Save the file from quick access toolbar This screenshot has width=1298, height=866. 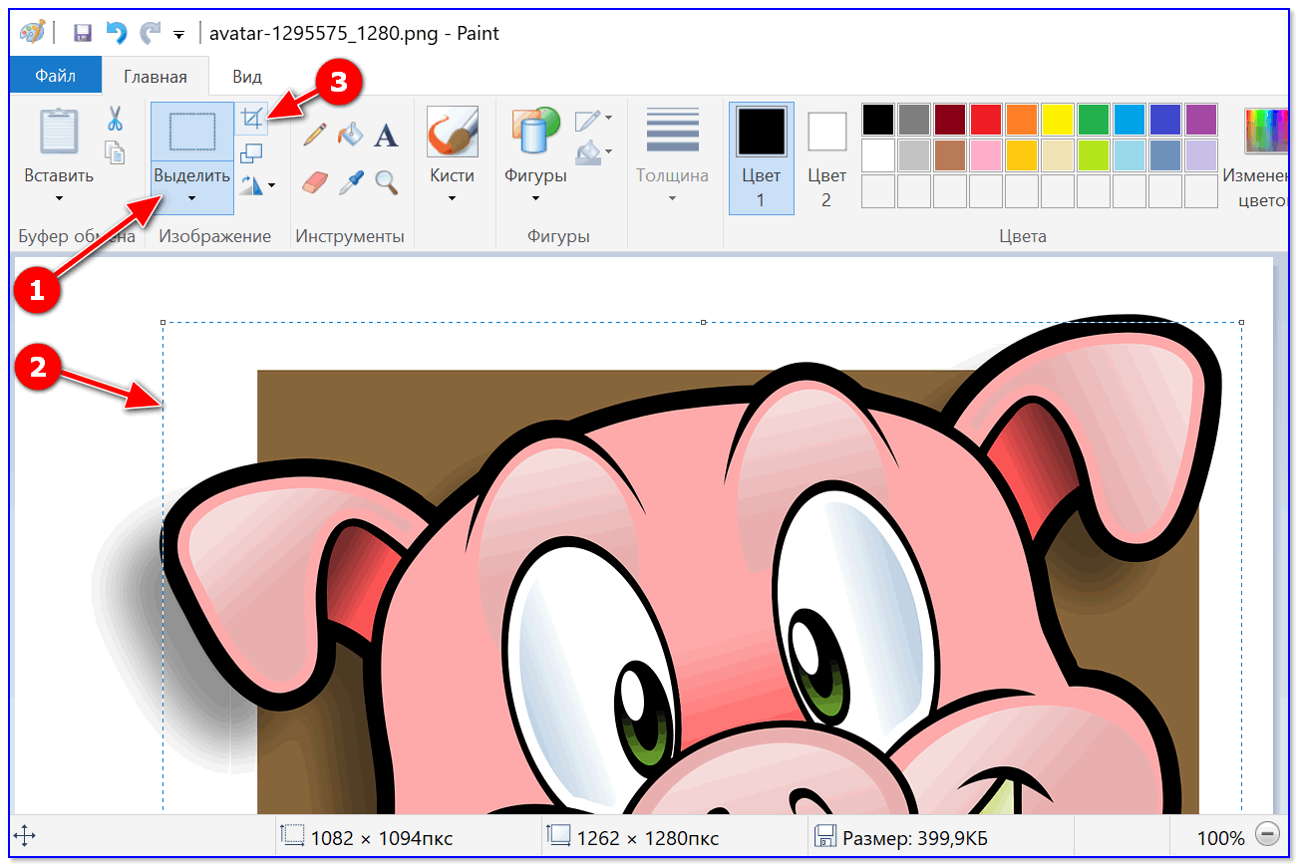(83, 33)
